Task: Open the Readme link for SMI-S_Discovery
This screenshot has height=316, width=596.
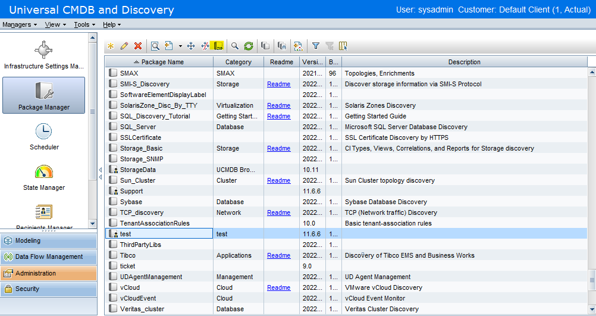Action: point(278,84)
